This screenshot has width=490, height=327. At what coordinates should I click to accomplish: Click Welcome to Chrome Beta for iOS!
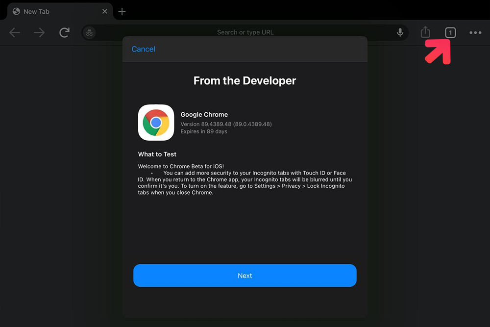pos(181,166)
